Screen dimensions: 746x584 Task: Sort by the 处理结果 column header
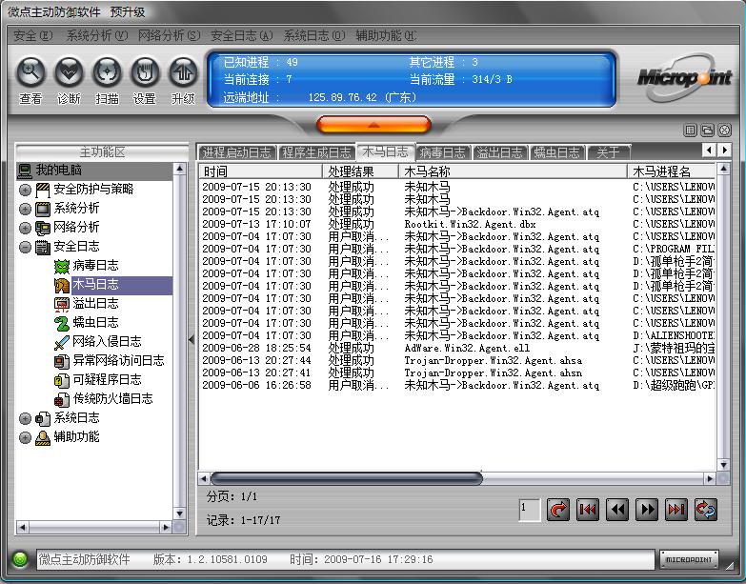(361, 171)
